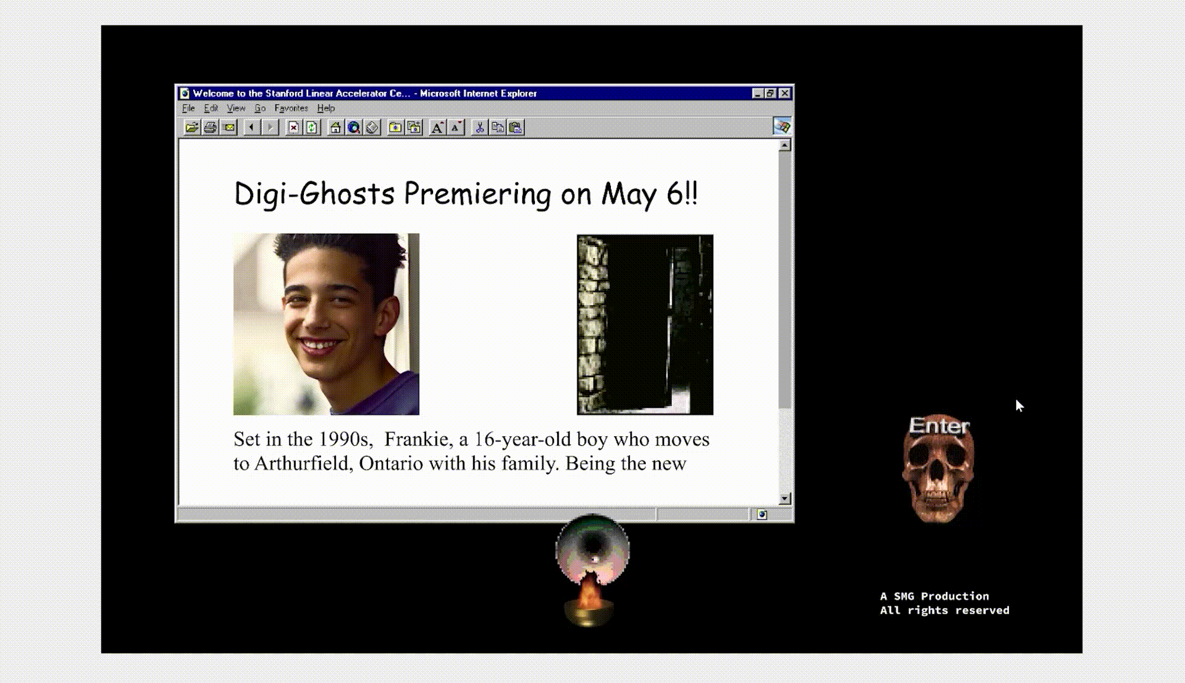Click the Open folder toolbar icon
This screenshot has width=1185, height=683.
coord(191,127)
